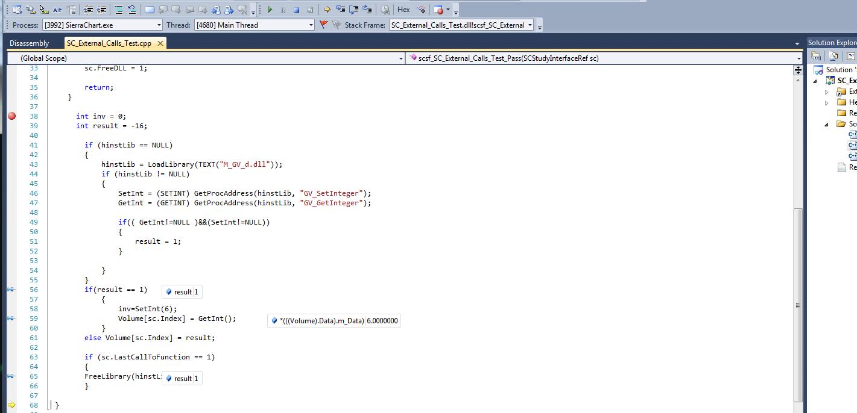Click current statement arrow at line 68
This screenshot has width=857, height=413.
click(x=11, y=405)
